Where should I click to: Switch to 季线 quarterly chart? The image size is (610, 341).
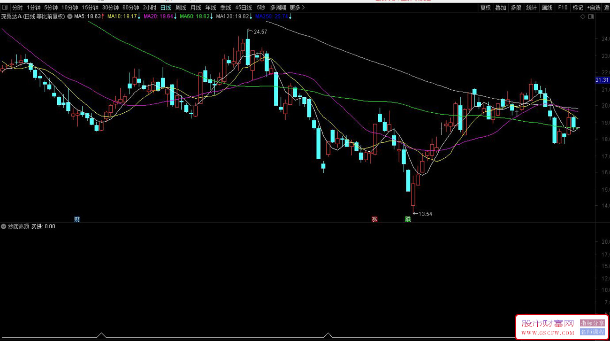click(226, 8)
